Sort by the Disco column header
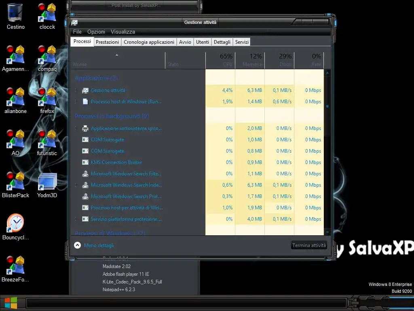The width and height of the screenshot is (414, 311). pyautogui.click(x=280, y=61)
